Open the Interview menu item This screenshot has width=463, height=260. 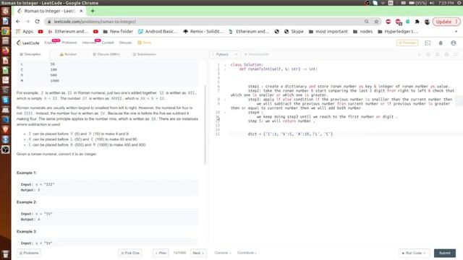coord(89,43)
